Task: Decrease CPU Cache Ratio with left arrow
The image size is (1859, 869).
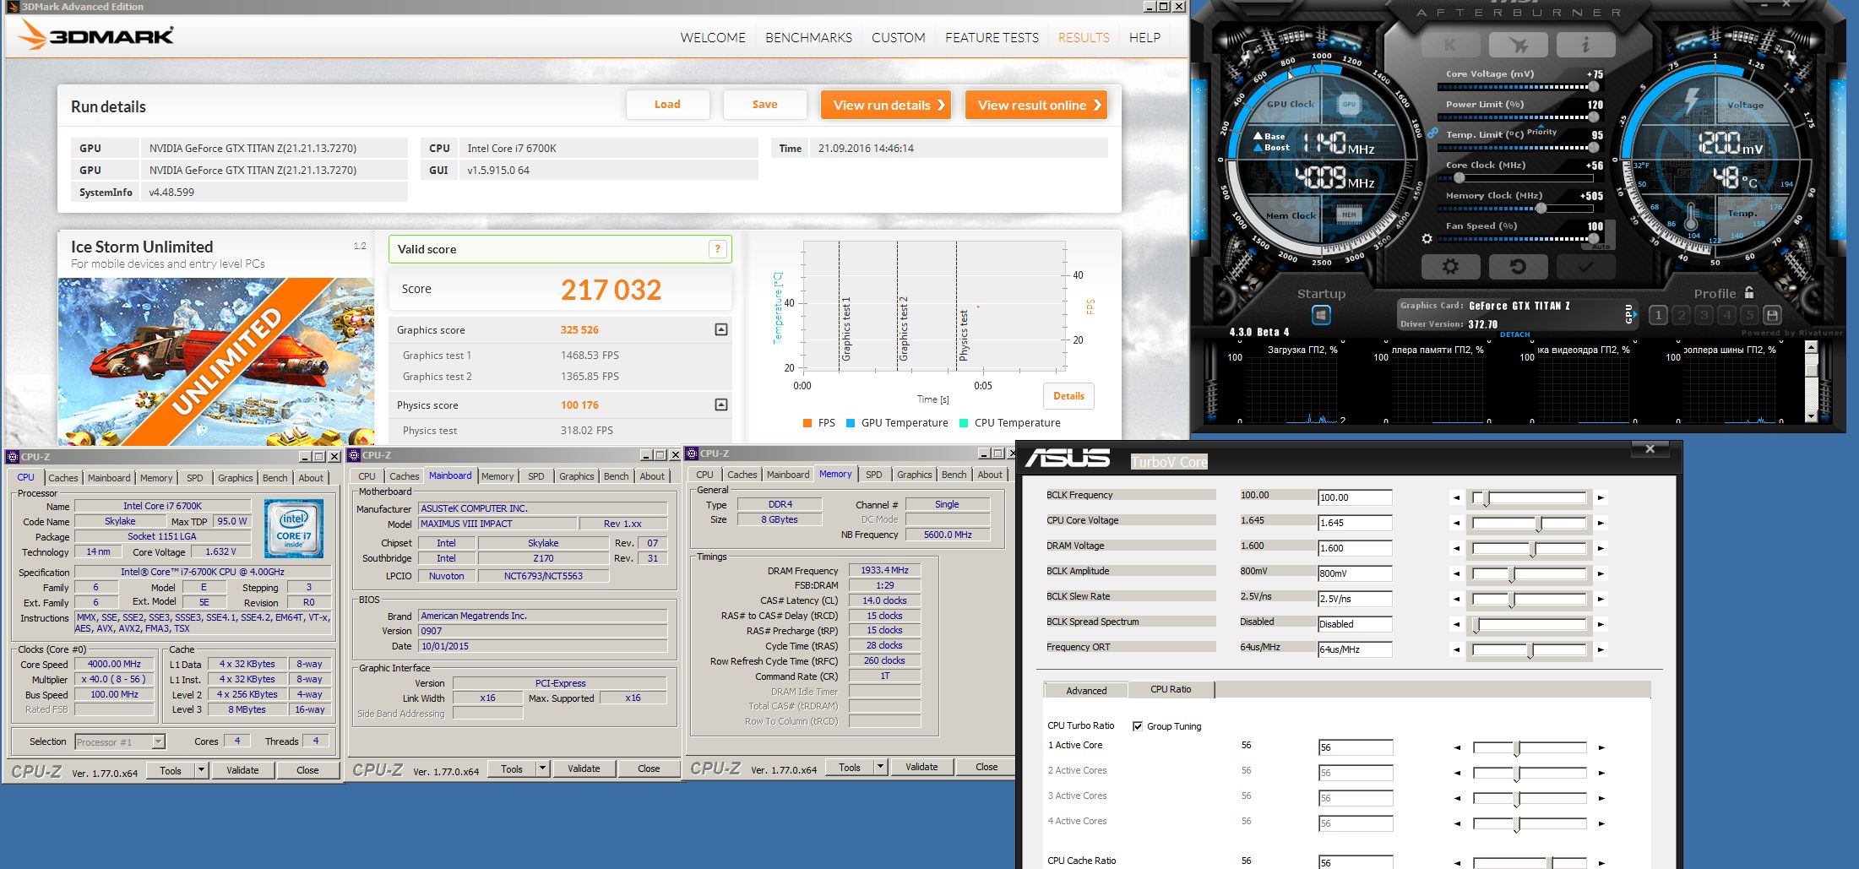Action: [x=1457, y=862]
